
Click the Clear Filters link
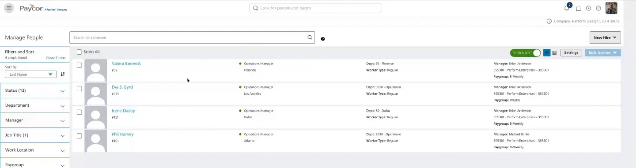point(56,58)
